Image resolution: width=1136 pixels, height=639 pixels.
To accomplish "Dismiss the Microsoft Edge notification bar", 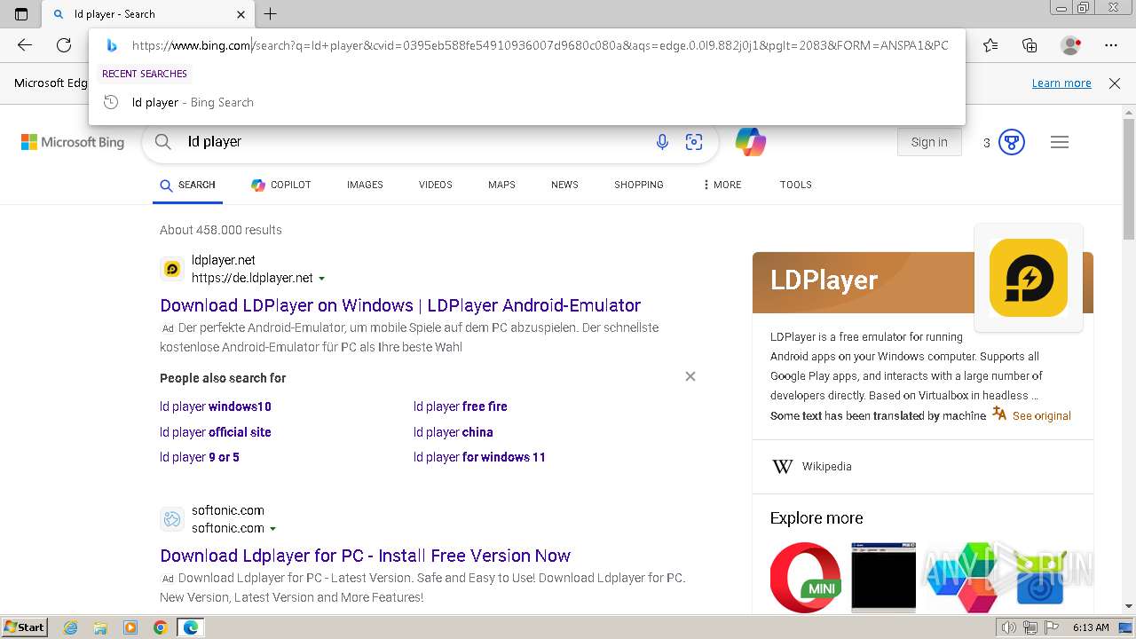I will [x=1115, y=83].
